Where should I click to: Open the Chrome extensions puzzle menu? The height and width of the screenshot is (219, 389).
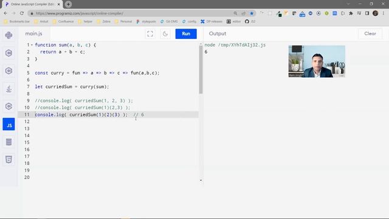click(x=351, y=13)
